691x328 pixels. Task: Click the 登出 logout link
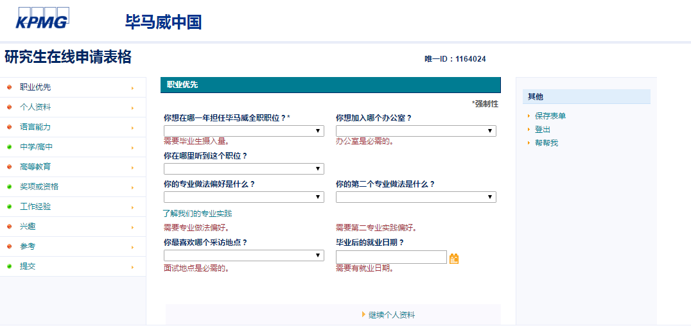(x=543, y=130)
